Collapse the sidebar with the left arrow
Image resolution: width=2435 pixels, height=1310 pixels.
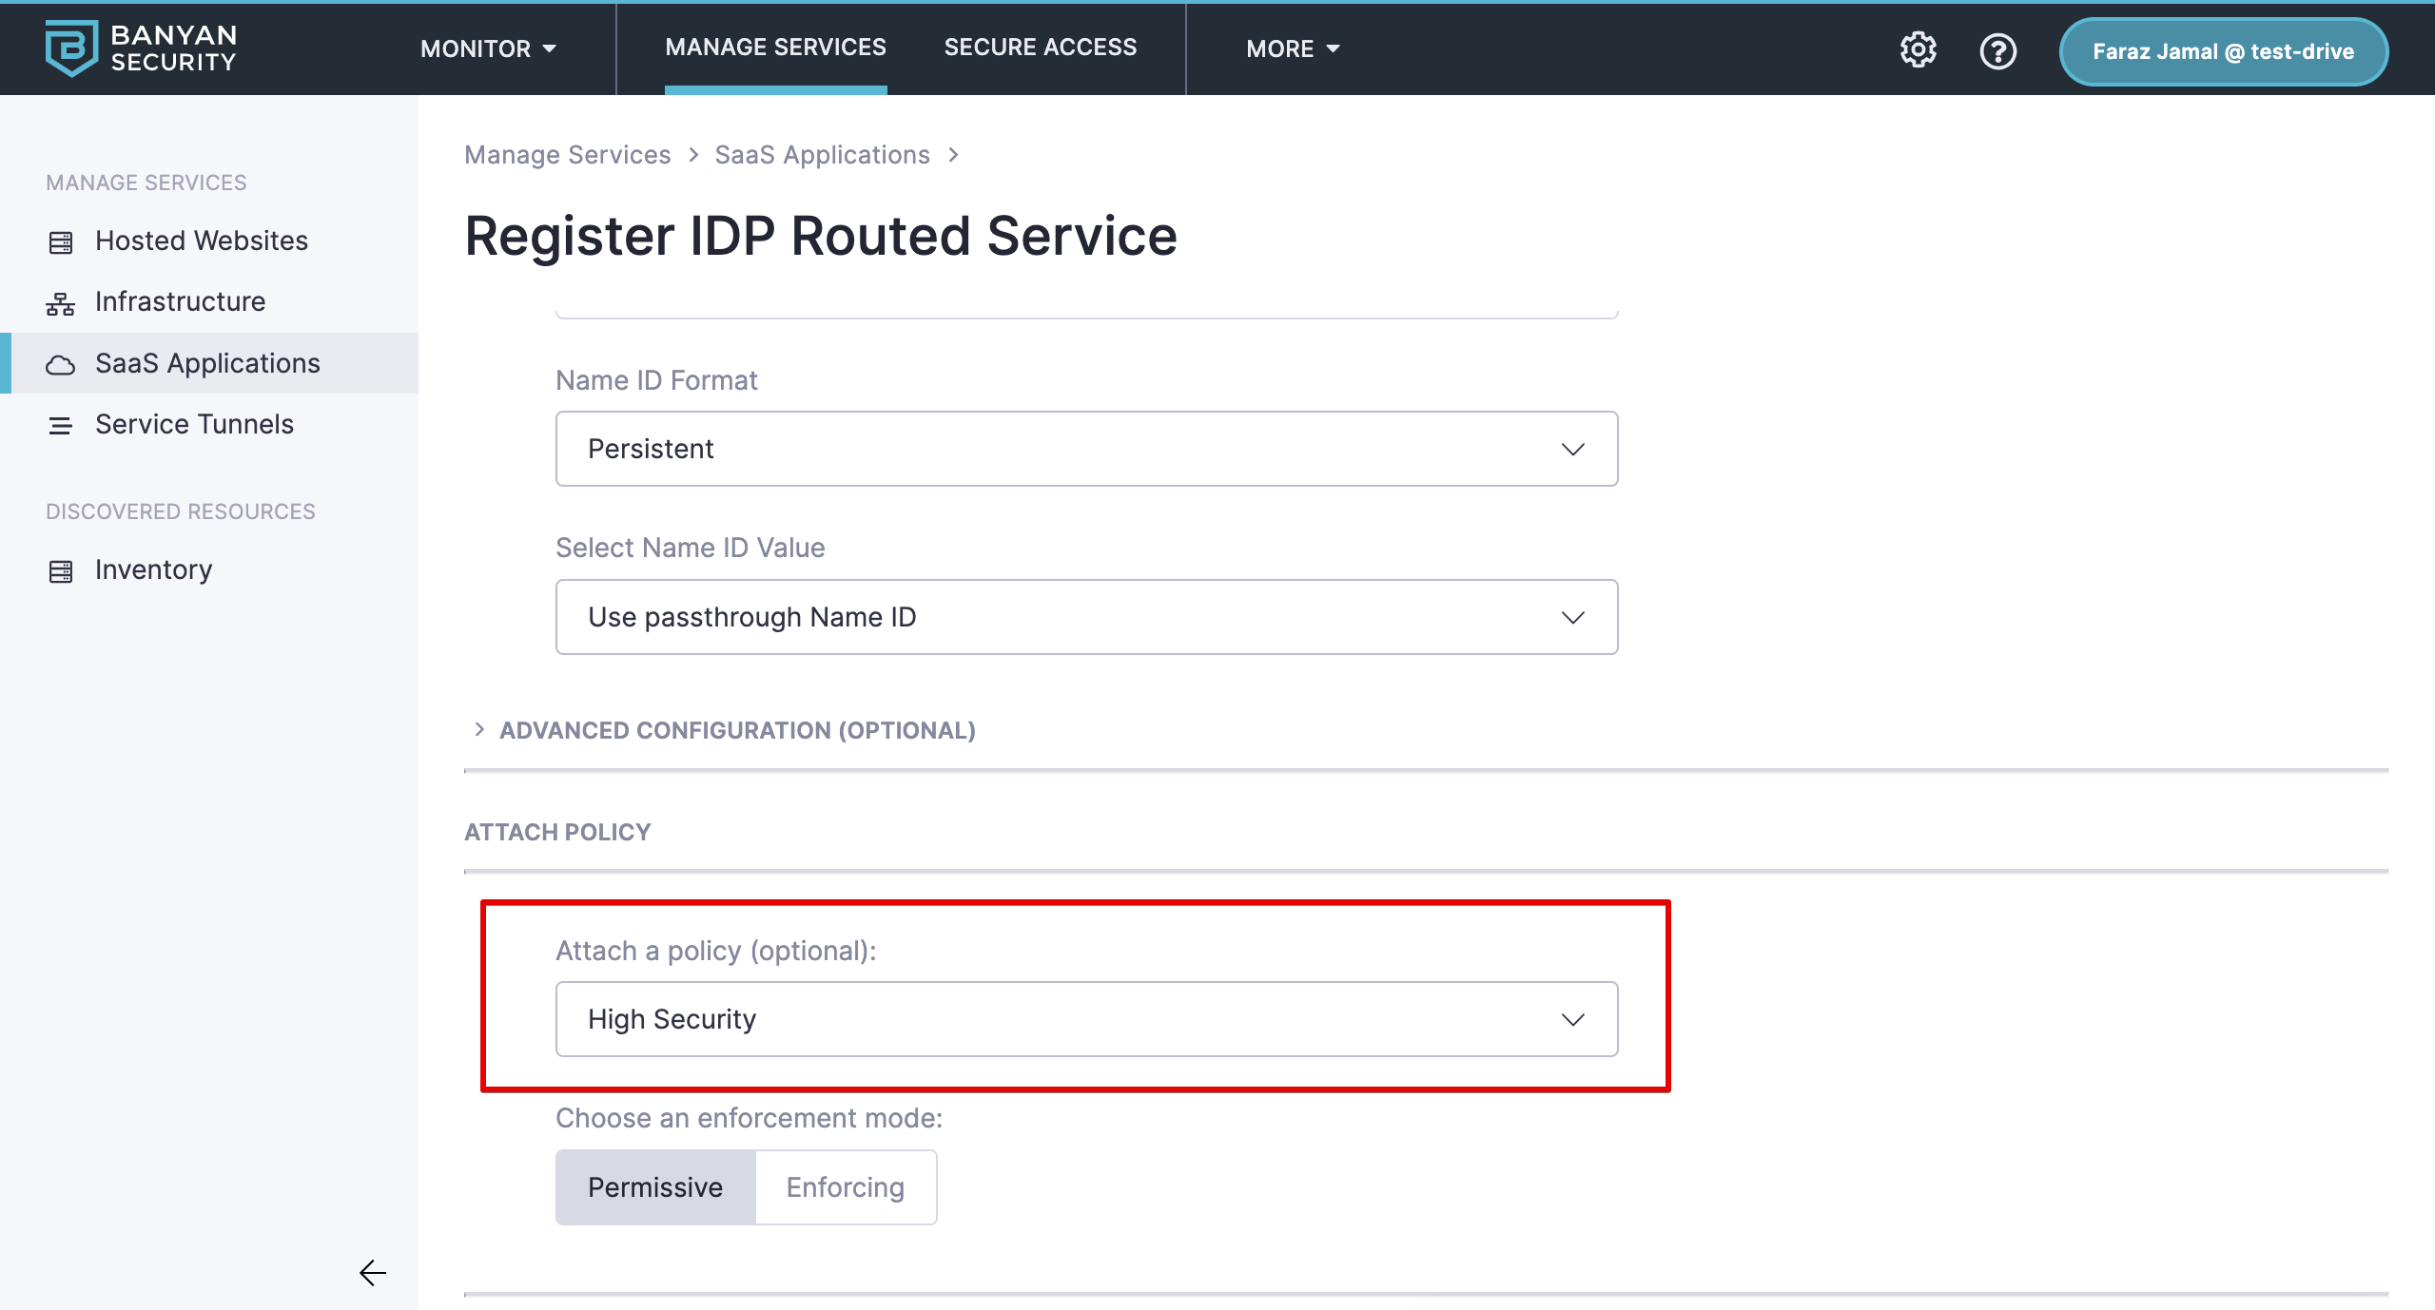(373, 1272)
